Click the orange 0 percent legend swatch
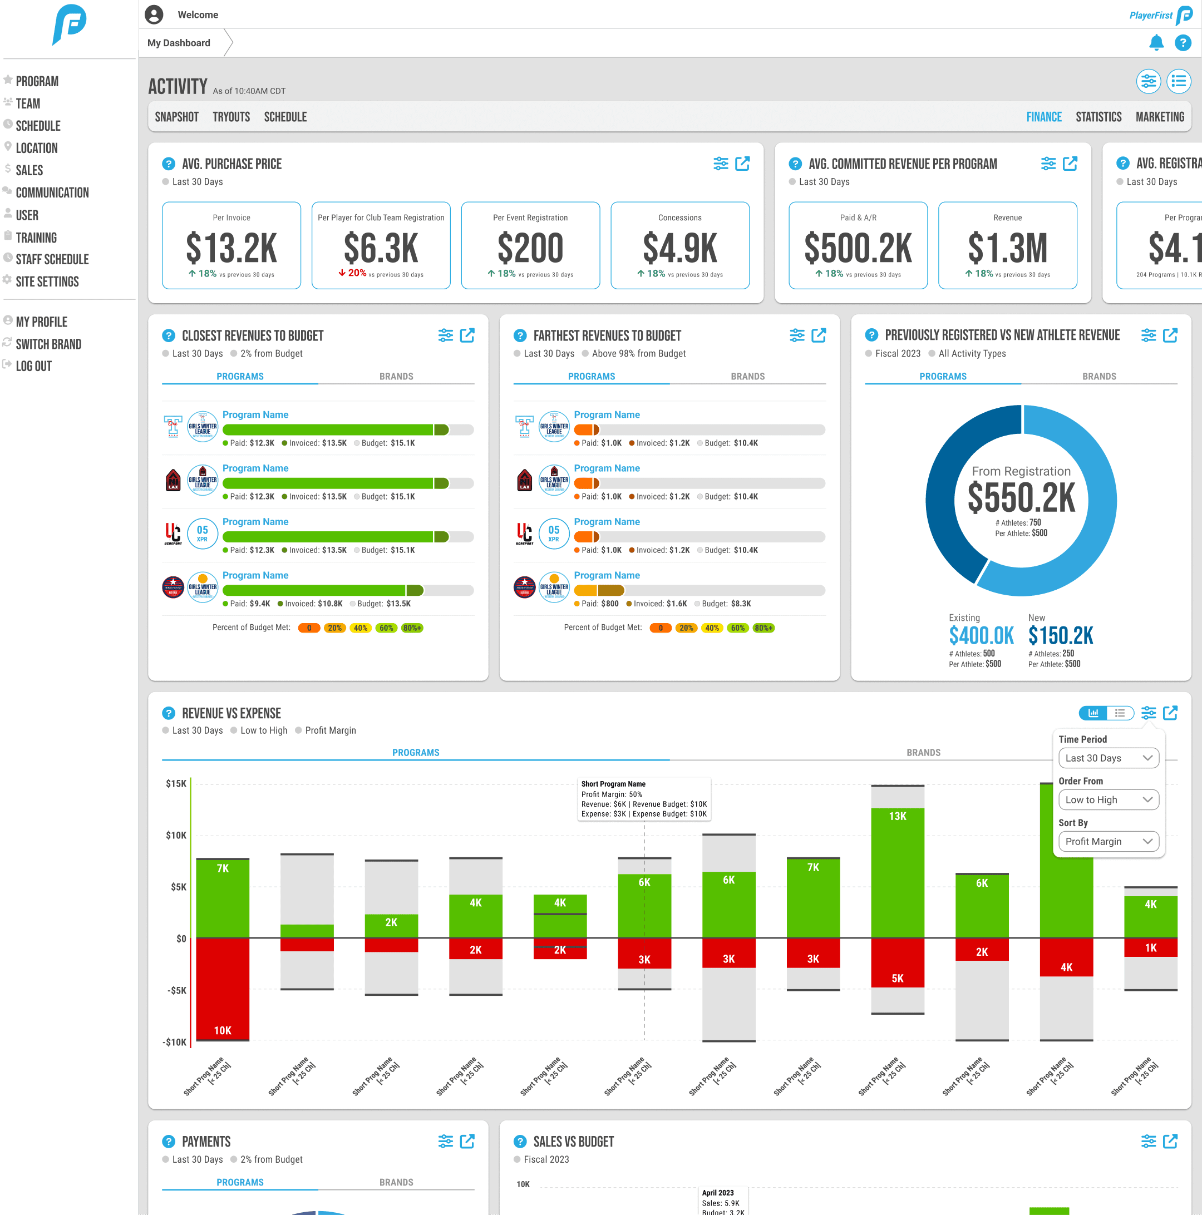The height and width of the screenshot is (1215, 1202). click(309, 628)
